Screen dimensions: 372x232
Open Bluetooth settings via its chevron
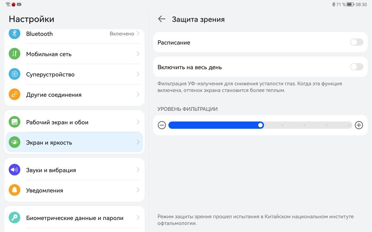coord(138,34)
